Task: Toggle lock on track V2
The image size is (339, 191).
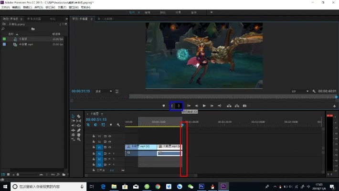Action: 94,141
